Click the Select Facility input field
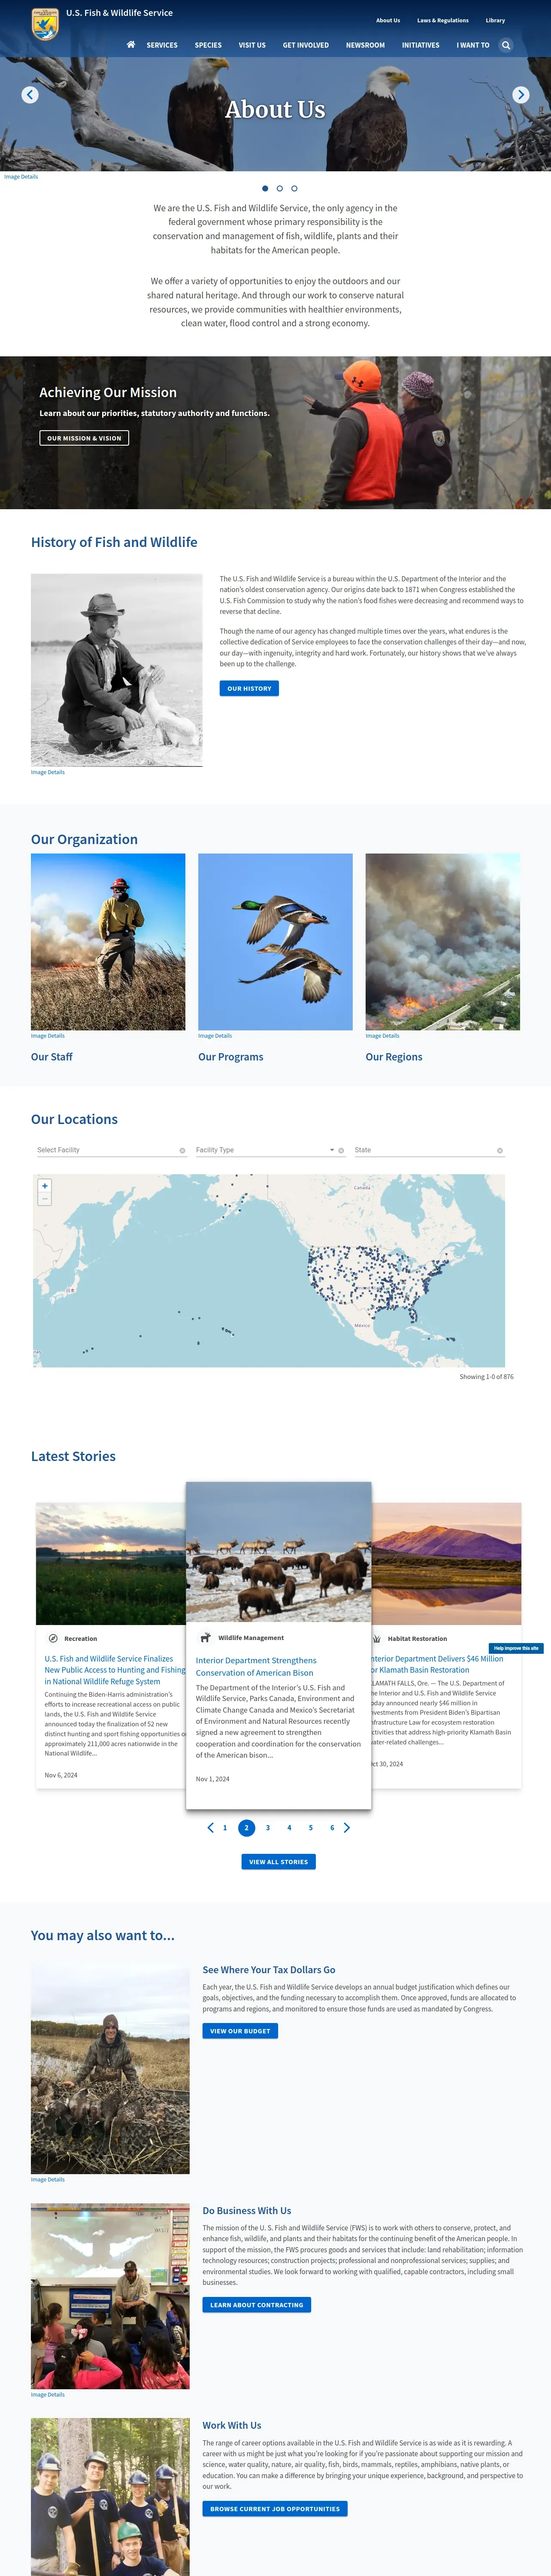551x2576 pixels. click(105, 1150)
